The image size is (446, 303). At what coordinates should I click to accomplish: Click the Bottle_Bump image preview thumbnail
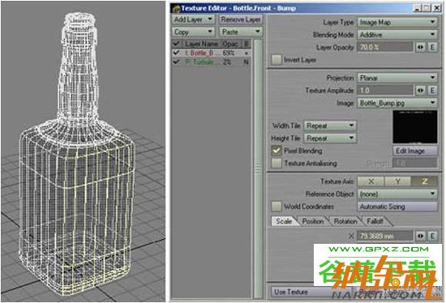415,127
